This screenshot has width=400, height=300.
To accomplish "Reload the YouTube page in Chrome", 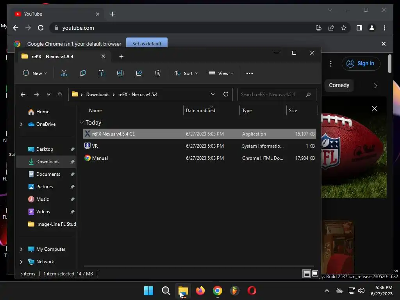I will (41, 28).
